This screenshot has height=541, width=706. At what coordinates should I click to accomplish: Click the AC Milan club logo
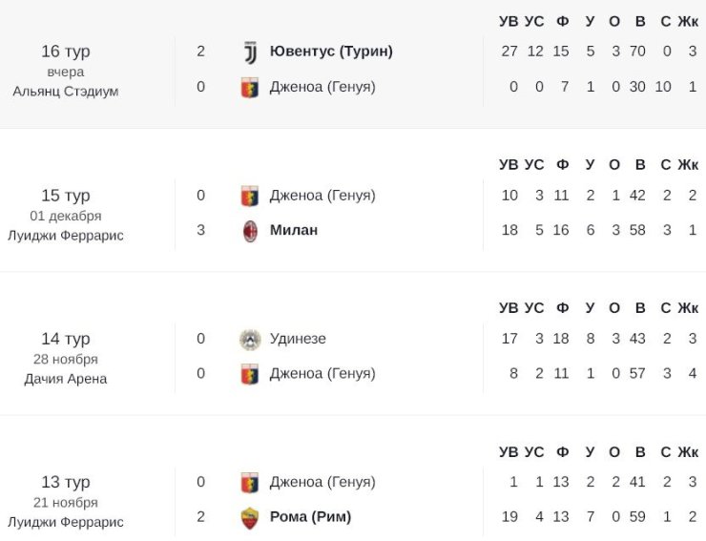pos(250,231)
